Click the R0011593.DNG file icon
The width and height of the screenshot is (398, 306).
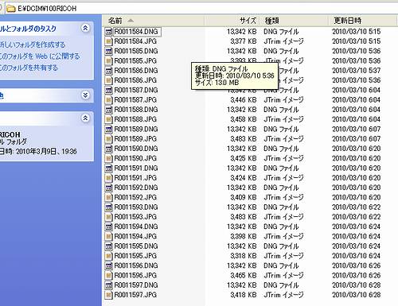click(x=108, y=207)
